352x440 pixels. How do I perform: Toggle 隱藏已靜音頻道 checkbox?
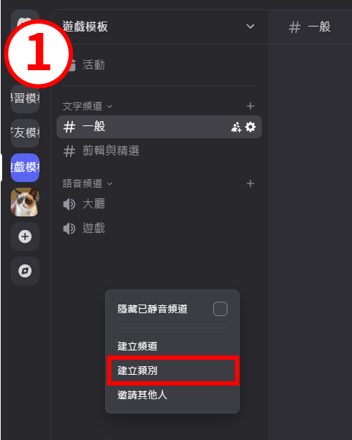(220, 309)
